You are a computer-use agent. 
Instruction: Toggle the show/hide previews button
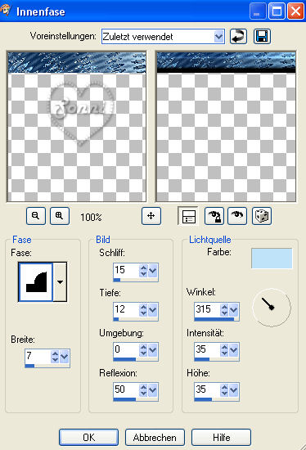coord(187,216)
